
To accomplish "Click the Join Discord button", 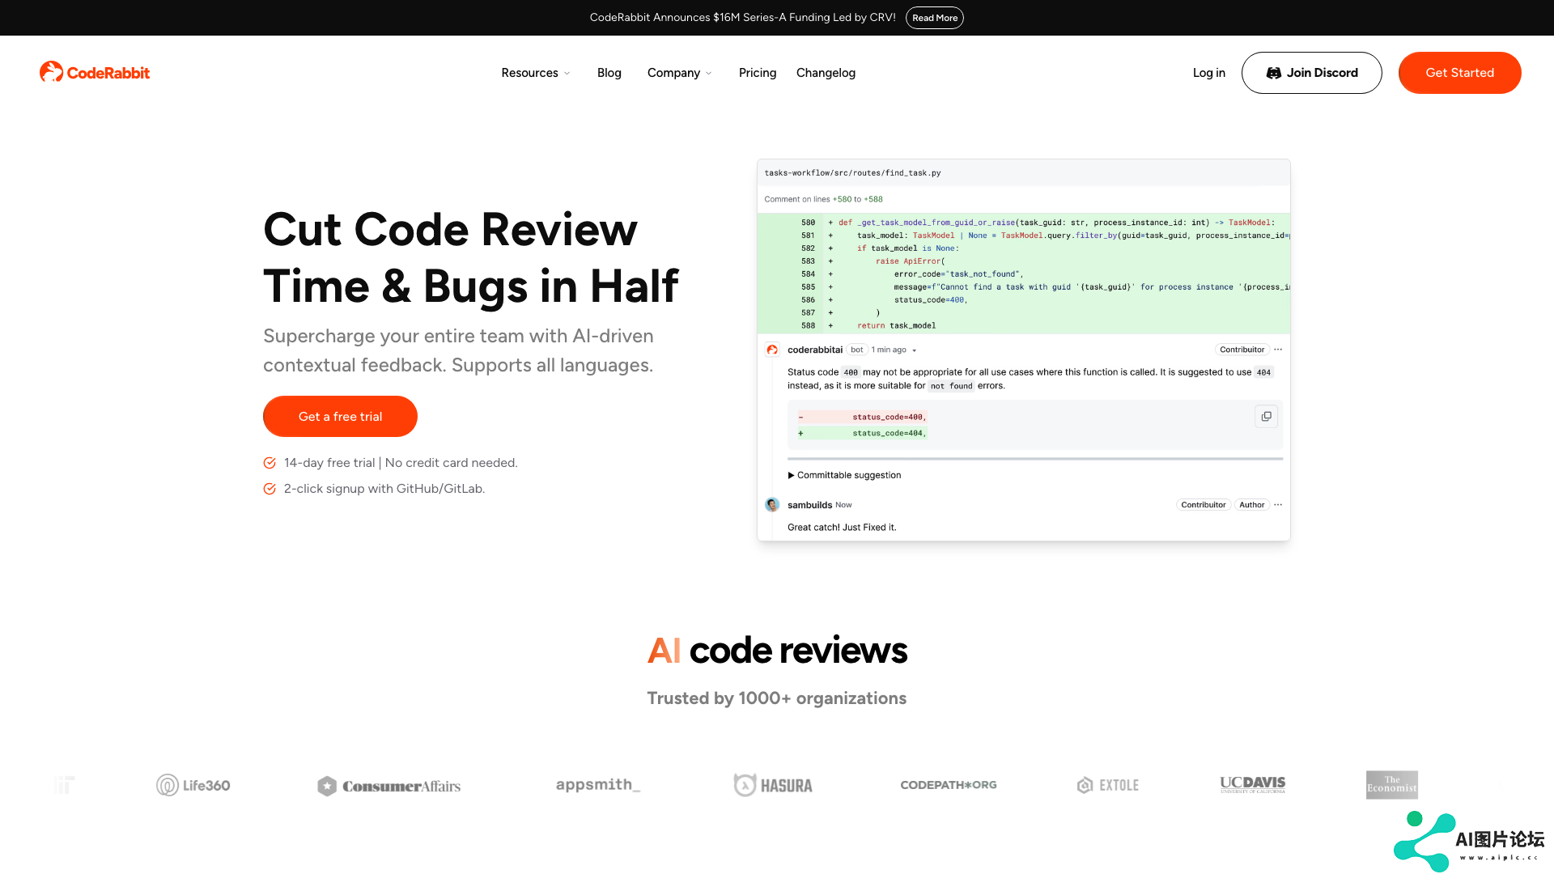I will click(x=1312, y=73).
